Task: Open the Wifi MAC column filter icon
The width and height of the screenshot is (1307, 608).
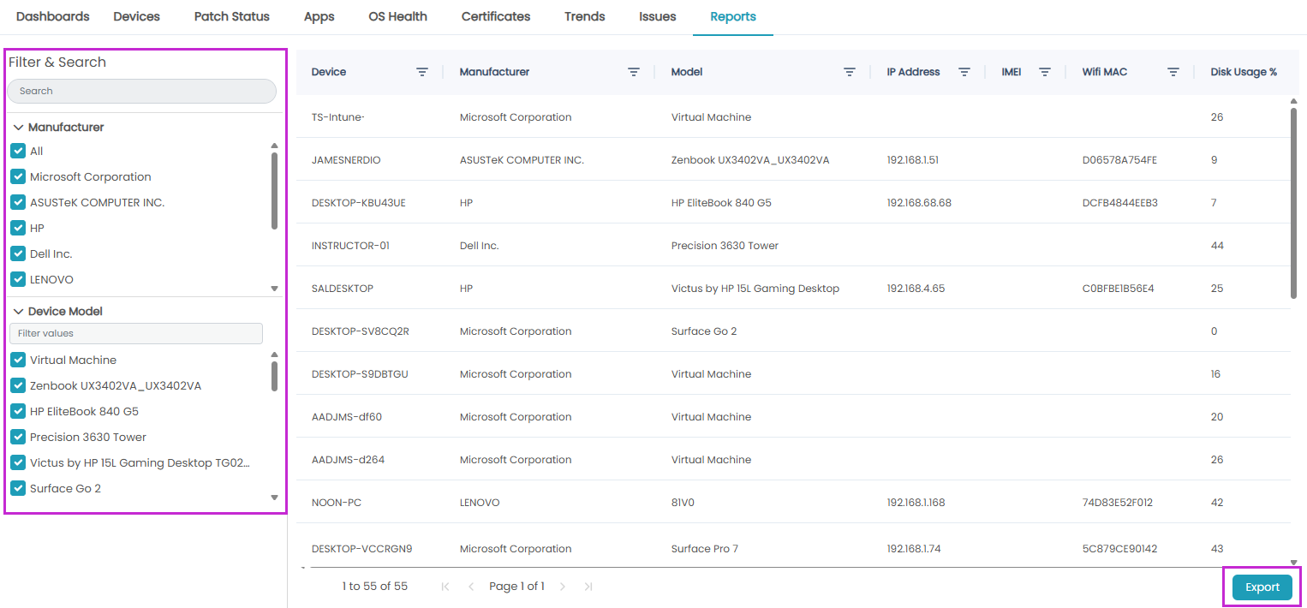Action: 1173,72
